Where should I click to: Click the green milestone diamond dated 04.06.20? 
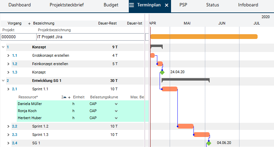[209, 143]
